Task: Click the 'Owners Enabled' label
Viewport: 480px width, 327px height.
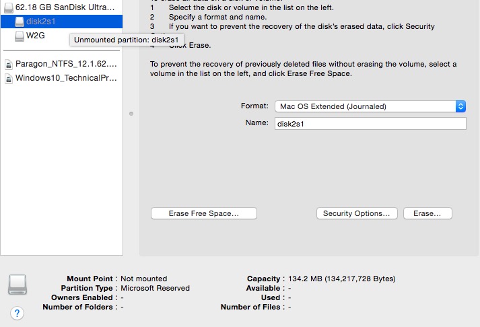Action: [x=81, y=297]
